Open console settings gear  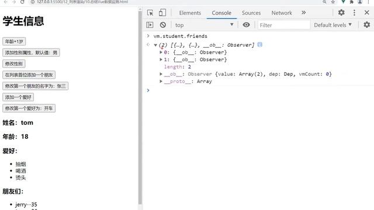367,24
